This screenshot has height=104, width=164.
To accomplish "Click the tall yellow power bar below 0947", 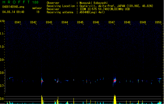I will pos(115,99).
